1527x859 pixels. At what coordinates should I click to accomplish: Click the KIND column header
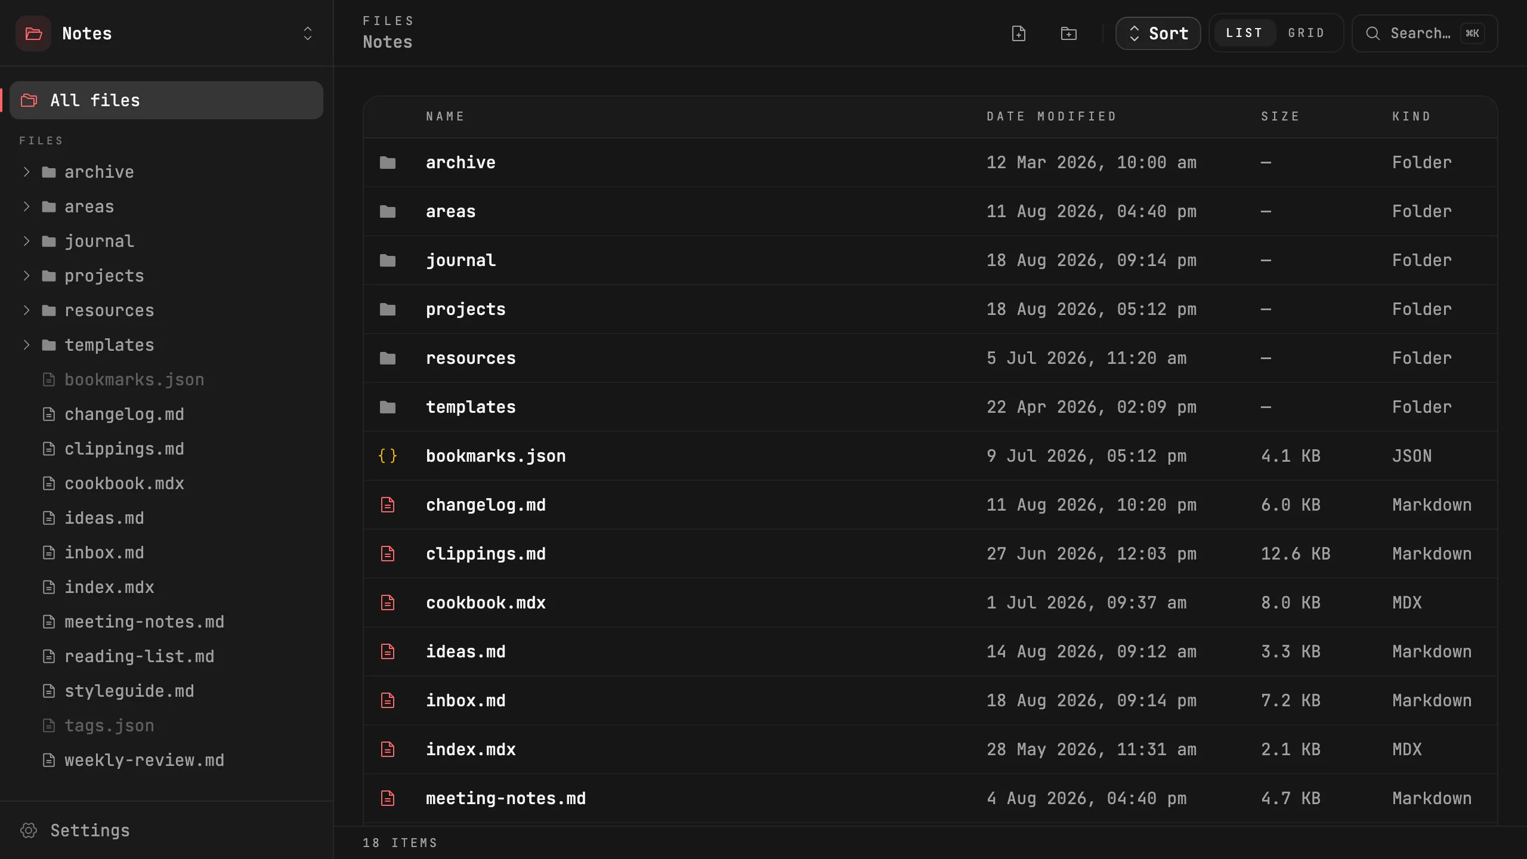(1411, 116)
